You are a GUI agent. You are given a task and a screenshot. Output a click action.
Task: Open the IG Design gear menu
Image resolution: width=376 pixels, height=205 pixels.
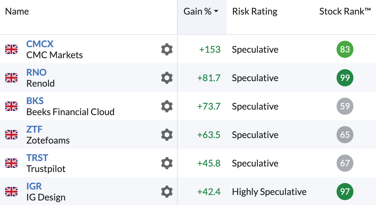167,191
